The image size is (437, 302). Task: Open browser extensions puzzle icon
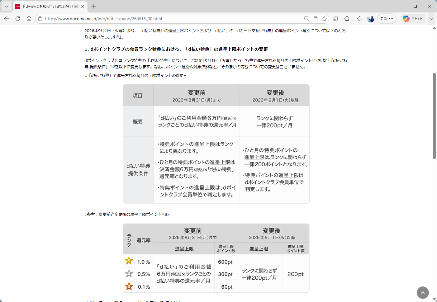347,19
